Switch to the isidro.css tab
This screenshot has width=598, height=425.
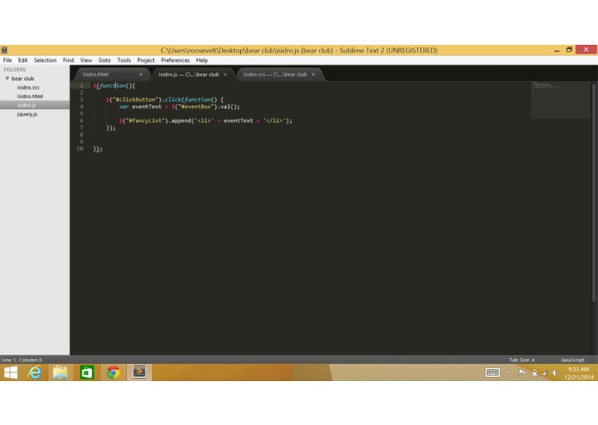click(x=275, y=74)
